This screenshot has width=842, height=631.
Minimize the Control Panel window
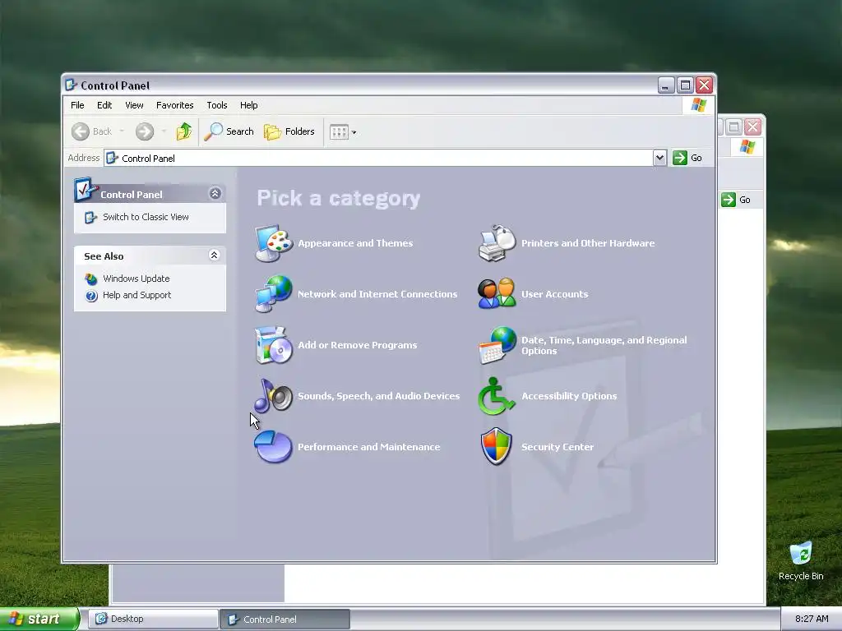click(666, 85)
